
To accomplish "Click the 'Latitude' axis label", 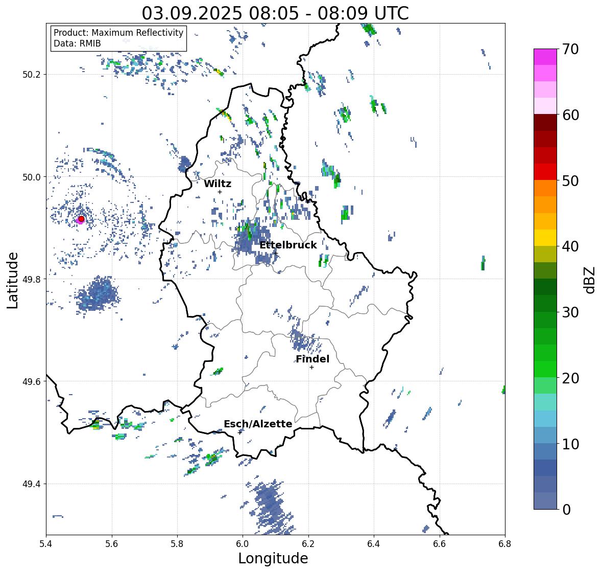I will tap(12, 280).
